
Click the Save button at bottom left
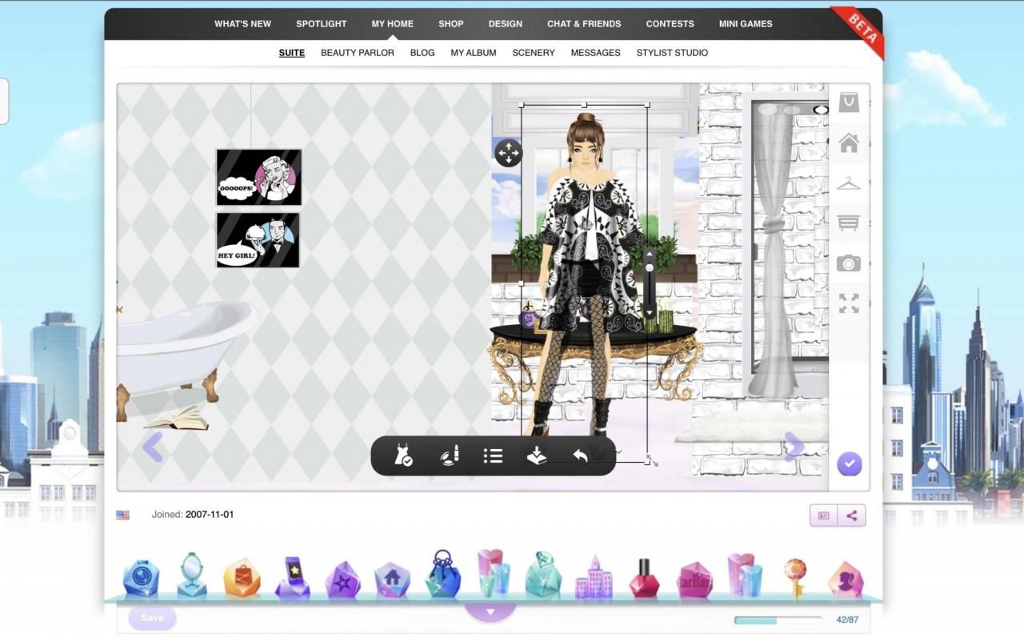coord(151,618)
